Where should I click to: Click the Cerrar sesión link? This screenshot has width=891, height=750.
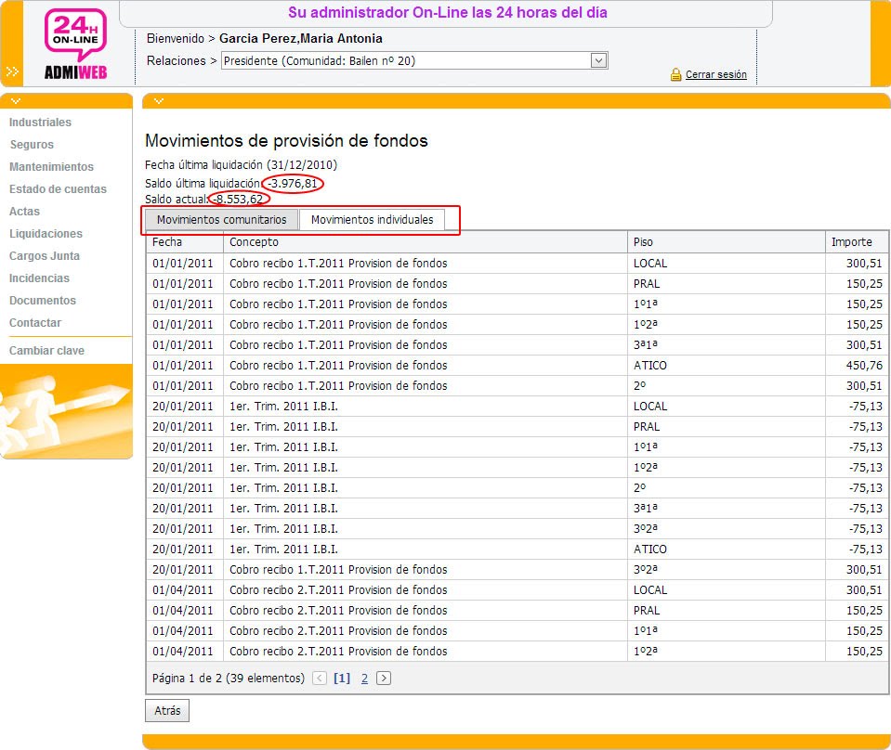click(x=715, y=75)
